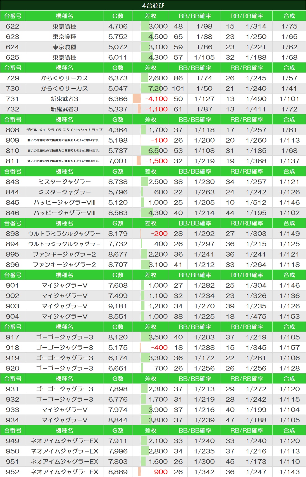This screenshot has width=306, height=477.
Task: Click RB probability 1/173 in row 951
Action: [256, 462]
